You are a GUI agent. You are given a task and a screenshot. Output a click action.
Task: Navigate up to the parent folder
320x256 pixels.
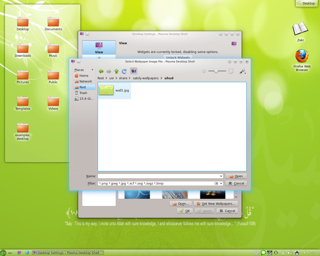[116, 71]
